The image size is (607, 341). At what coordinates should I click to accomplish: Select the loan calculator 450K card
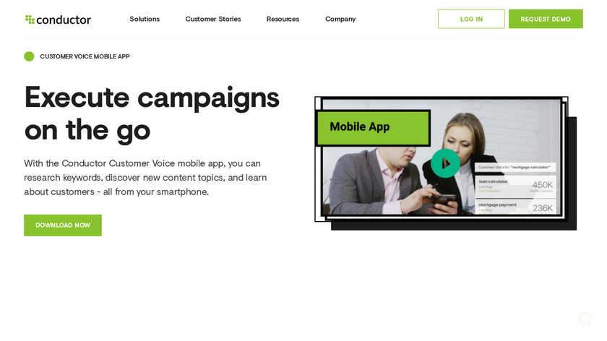click(516, 186)
